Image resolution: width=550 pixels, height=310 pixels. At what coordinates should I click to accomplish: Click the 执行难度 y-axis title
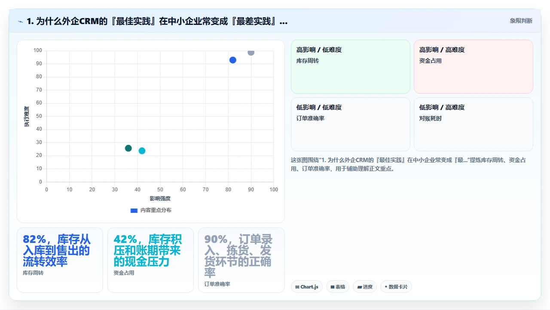click(x=27, y=116)
